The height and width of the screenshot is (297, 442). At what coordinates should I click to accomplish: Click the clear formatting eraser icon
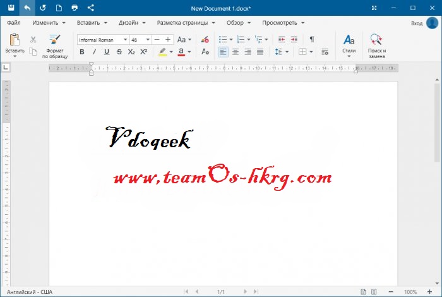pyautogui.click(x=205, y=39)
